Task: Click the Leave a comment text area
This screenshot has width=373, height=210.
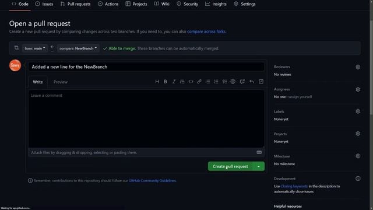Action: point(146,119)
